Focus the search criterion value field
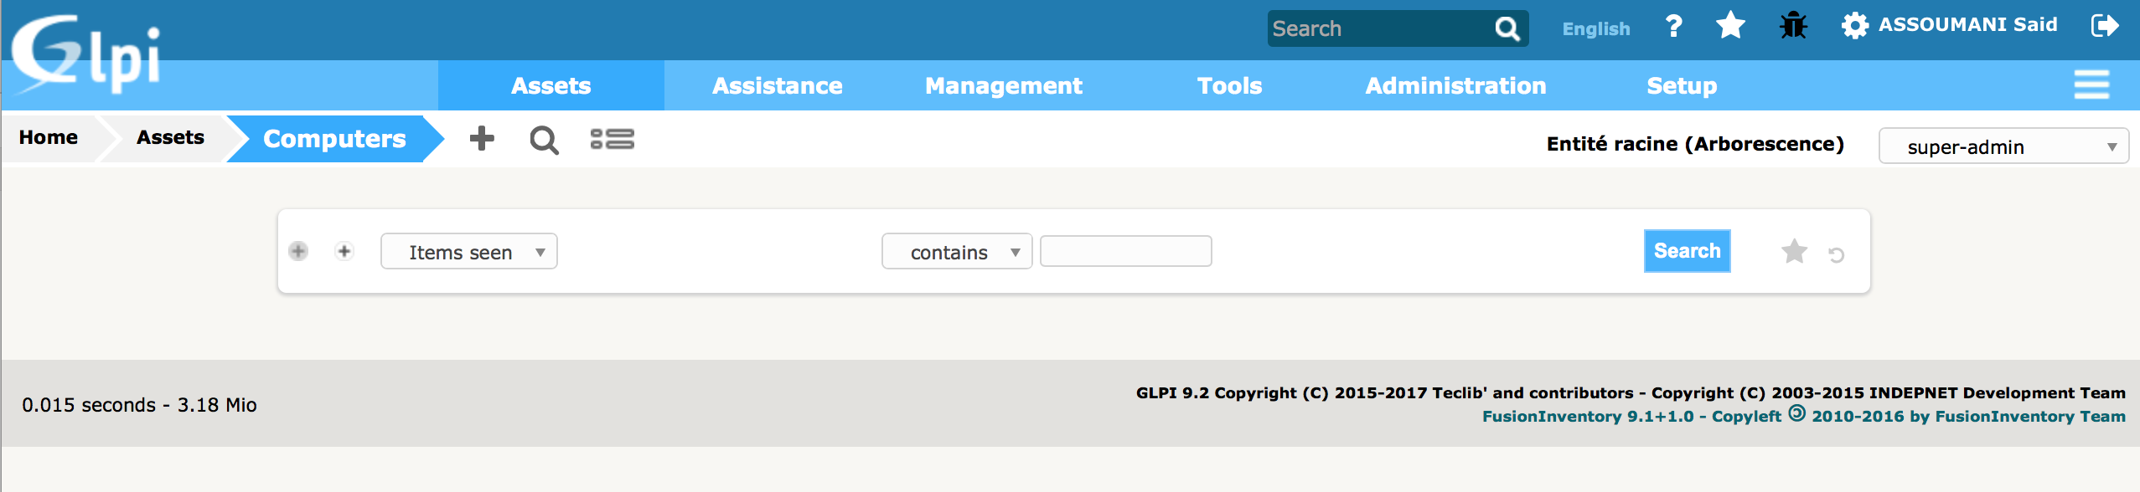2140x492 pixels. 1125,251
